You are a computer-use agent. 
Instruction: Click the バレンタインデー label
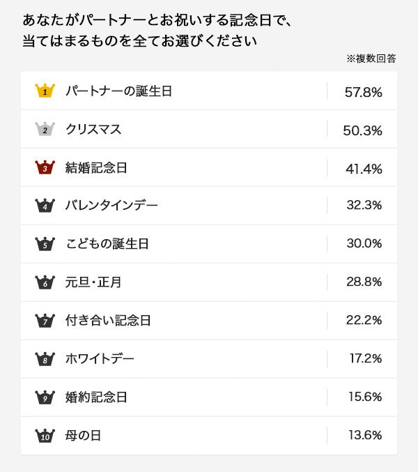111,206
